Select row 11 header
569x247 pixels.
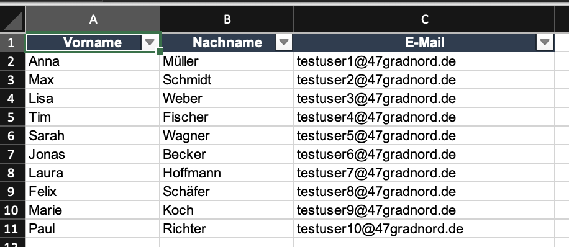click(x=12, y=229)
